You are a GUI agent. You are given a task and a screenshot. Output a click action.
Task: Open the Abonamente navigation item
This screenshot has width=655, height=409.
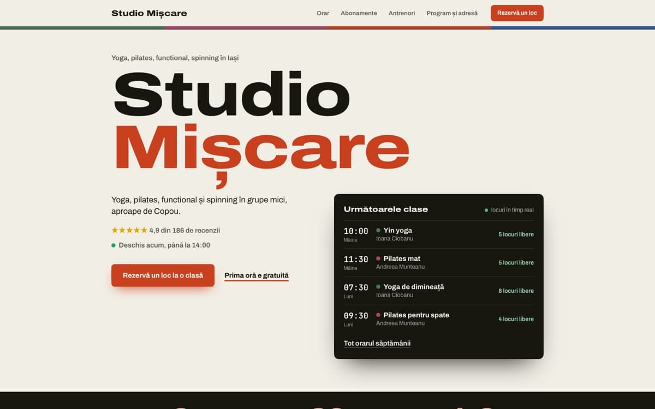359,13
